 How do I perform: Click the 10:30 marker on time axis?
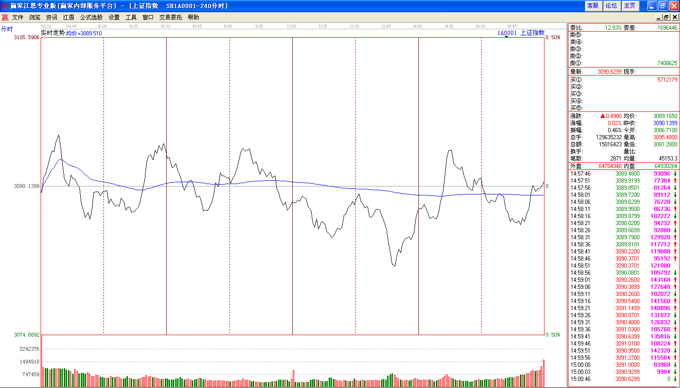[165, 26]
